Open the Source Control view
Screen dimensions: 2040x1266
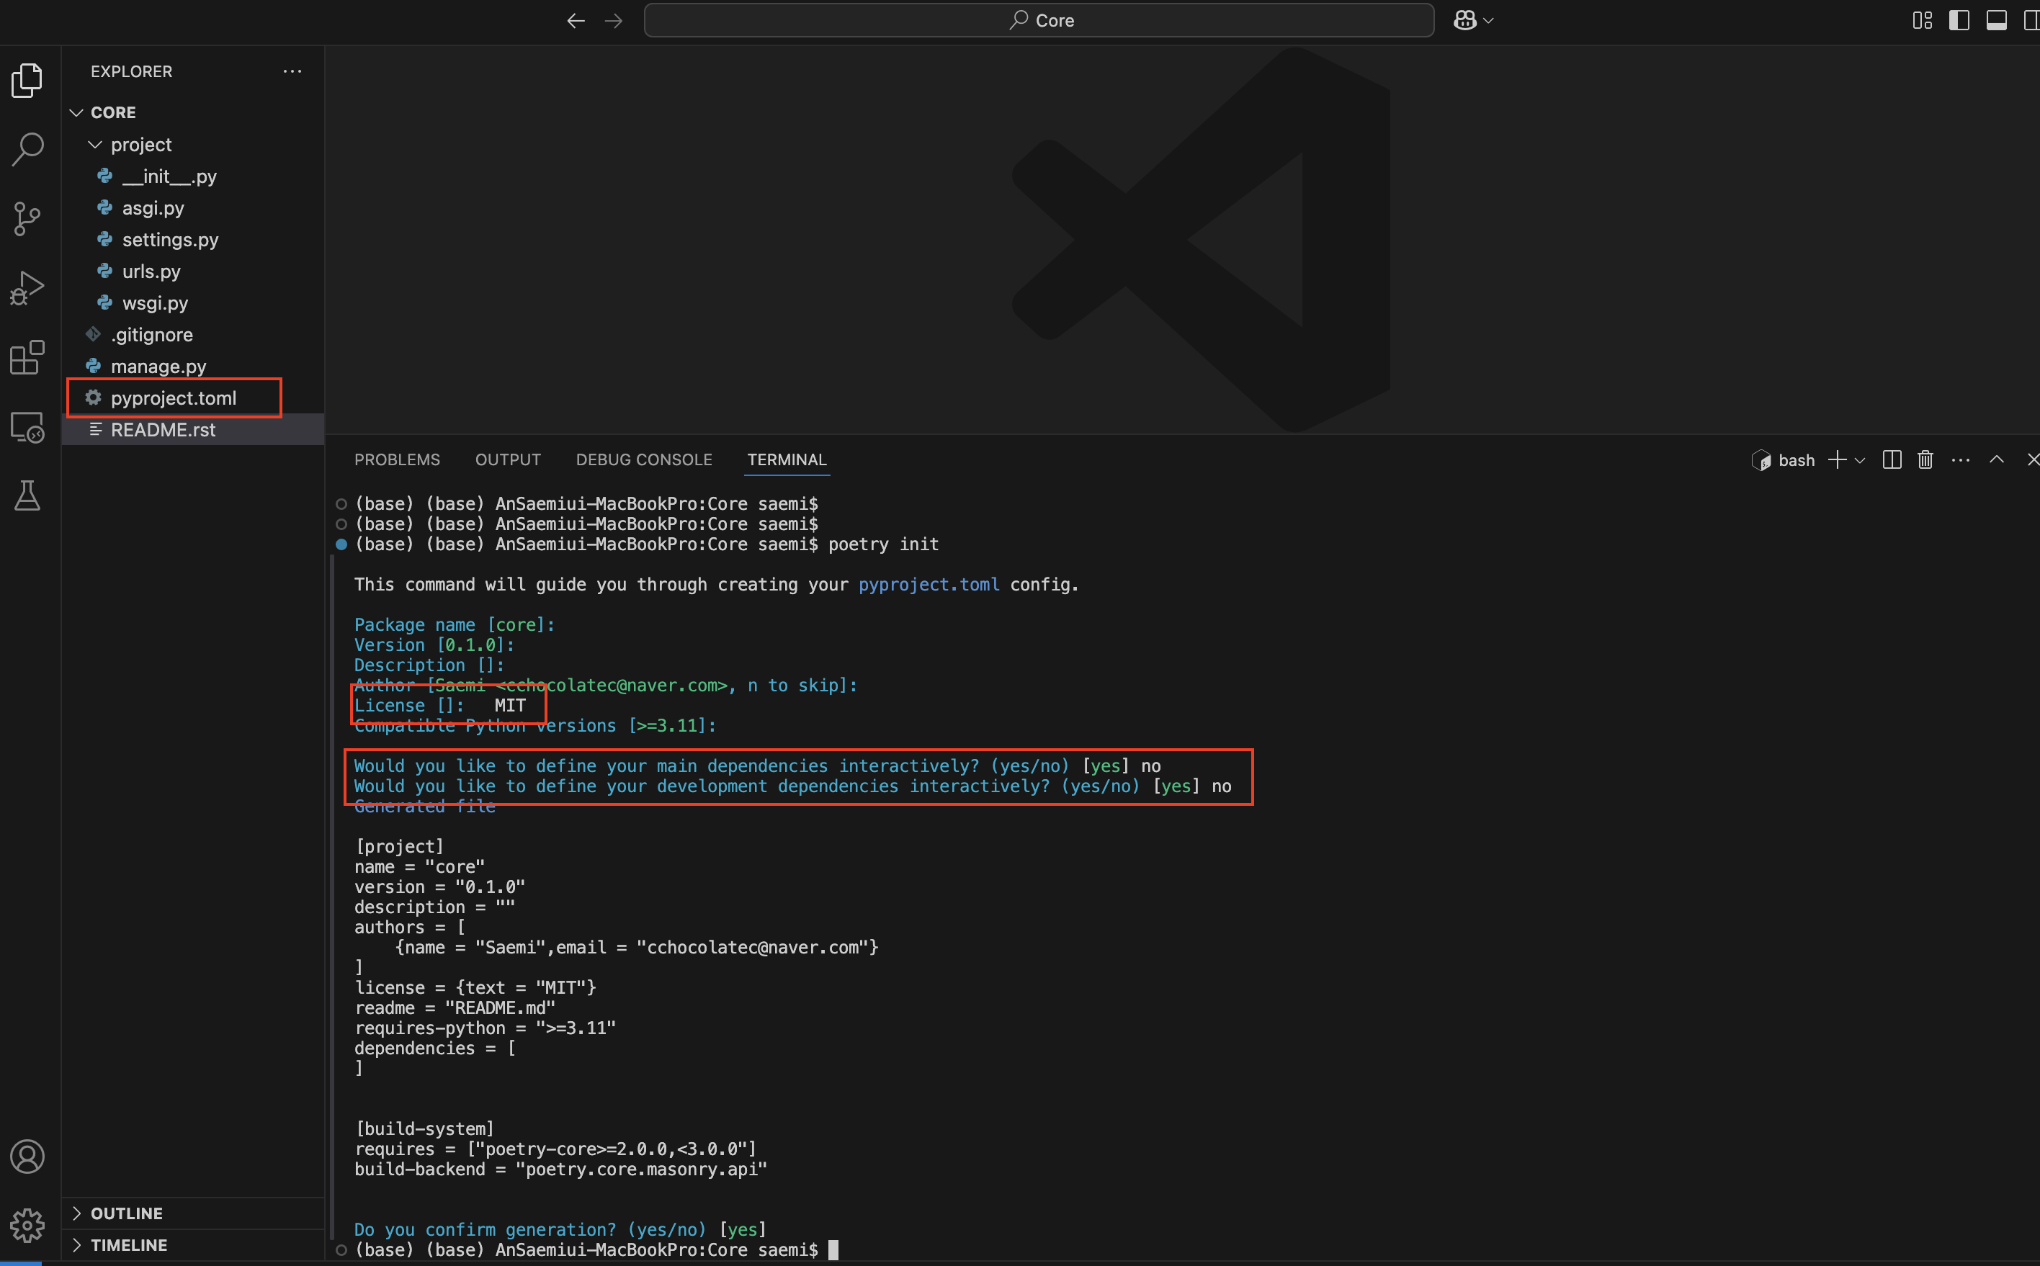[x=27, y=218]
